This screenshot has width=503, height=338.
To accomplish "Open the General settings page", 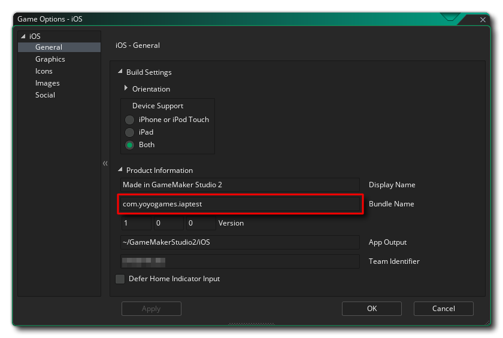I will (49, 47).
